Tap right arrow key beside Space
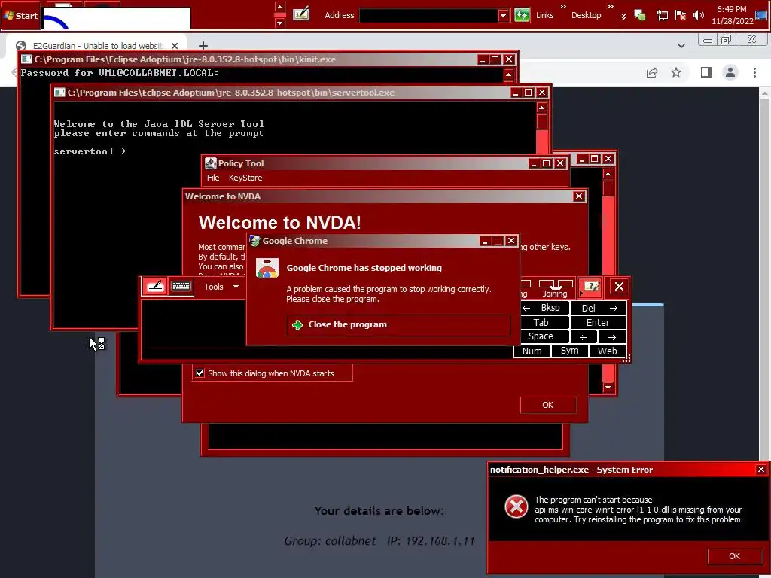The image size is (771, 578). (612, 336)
